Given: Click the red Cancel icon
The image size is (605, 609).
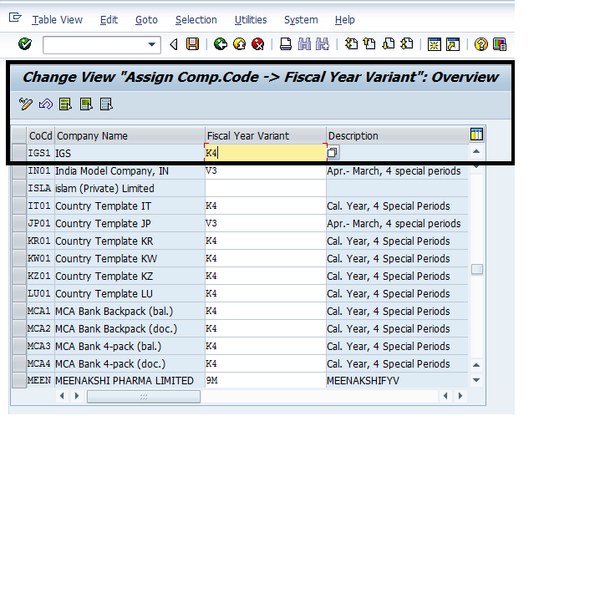Looking at the screenshot, I should coord(257,44).
